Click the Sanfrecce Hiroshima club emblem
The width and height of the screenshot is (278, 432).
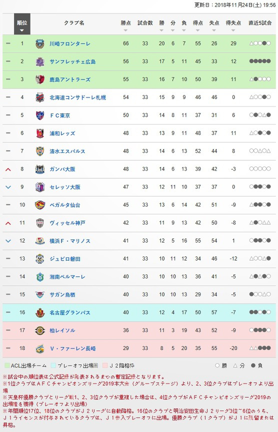[40, 61]
